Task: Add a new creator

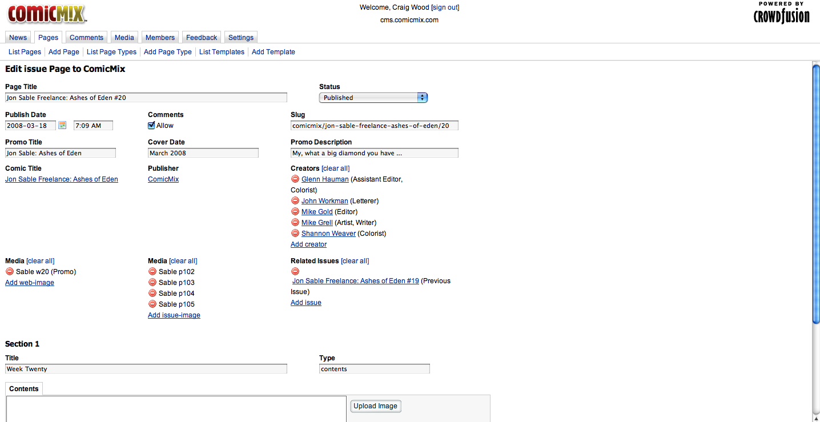Action: [x=309, y=244]
